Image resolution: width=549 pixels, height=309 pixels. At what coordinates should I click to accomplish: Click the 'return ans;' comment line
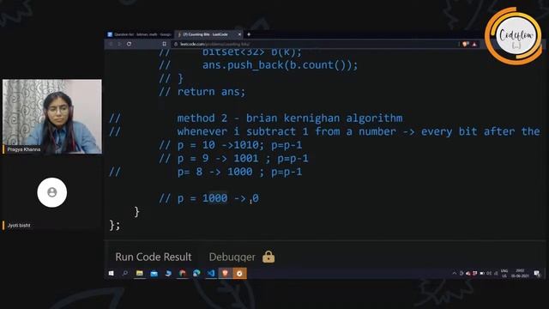(212, 92)
